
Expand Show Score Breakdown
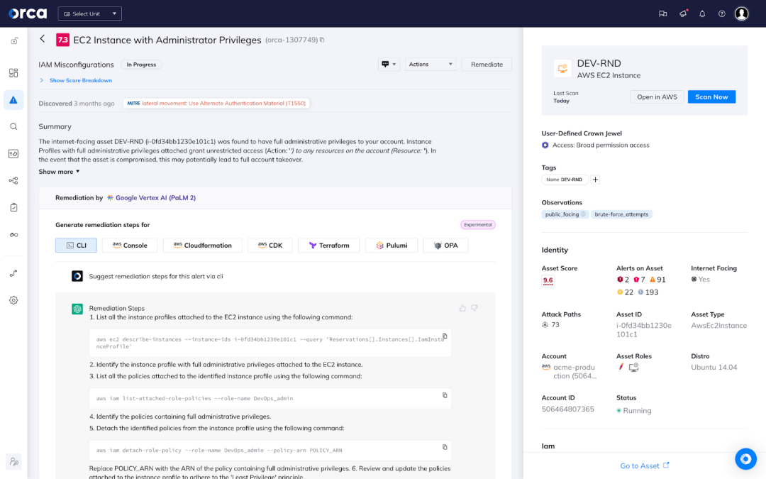tap(76, 80)
